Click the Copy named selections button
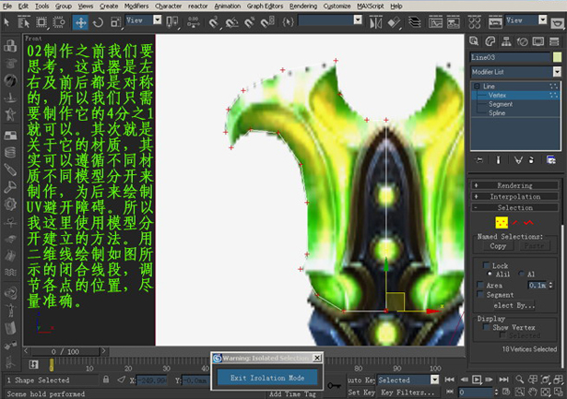The image size is (567, 399). point(498,246)
